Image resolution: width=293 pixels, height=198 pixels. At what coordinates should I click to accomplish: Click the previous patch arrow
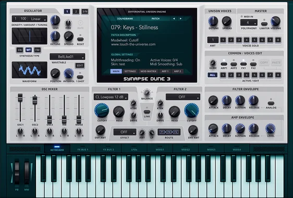[174, 19]
